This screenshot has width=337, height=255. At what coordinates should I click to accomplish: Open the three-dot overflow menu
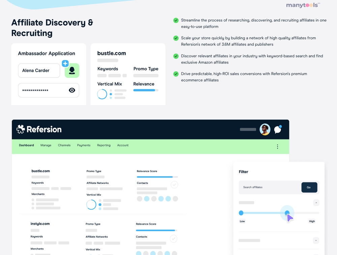point(277,147)
